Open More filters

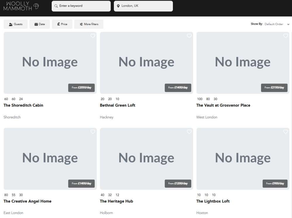pyautogui.click(x=89, y=24)
